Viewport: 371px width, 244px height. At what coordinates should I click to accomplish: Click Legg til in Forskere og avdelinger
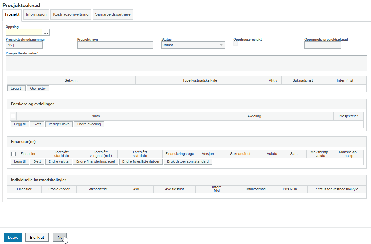(20, 124)
